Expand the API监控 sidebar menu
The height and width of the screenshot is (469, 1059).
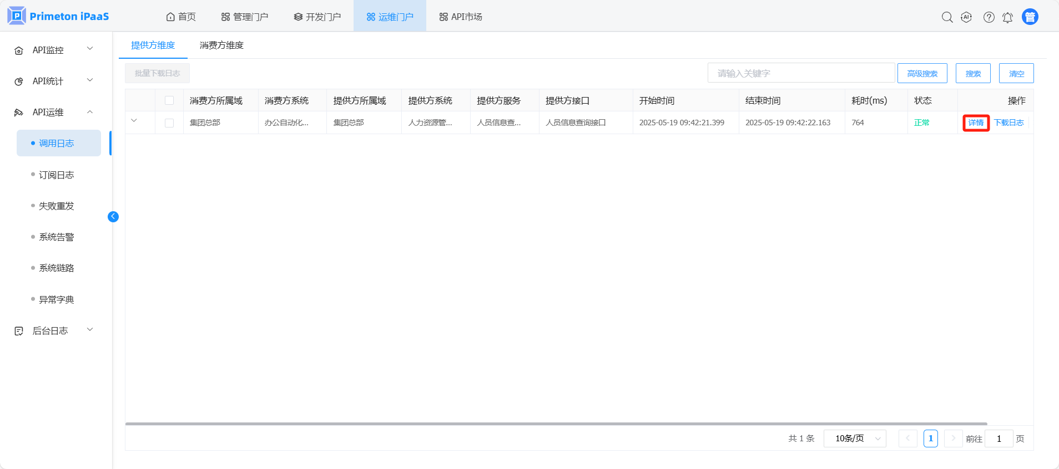(x=54, y=50)
